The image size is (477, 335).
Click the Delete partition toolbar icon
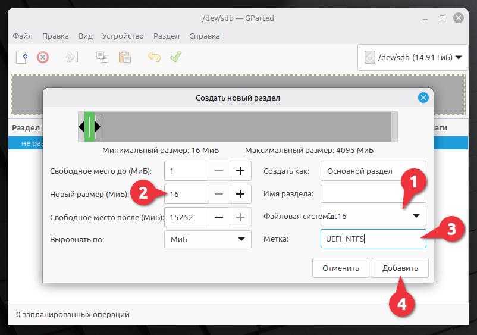(43, 57)
